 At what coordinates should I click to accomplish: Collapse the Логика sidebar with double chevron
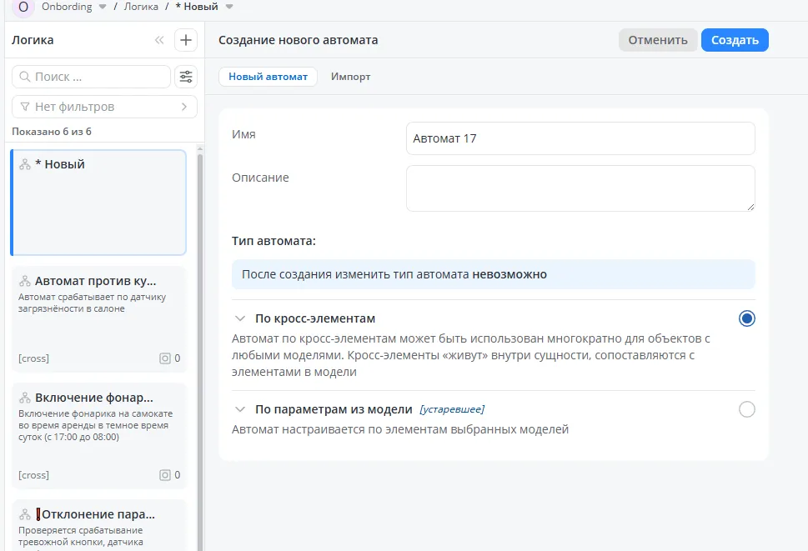tap(159, 40)
